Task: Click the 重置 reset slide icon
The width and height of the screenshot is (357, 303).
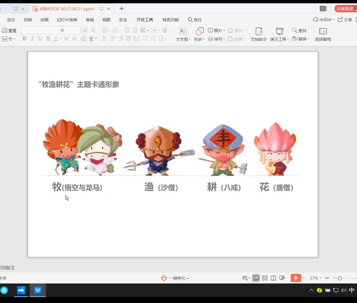Action: click(9, 30)
